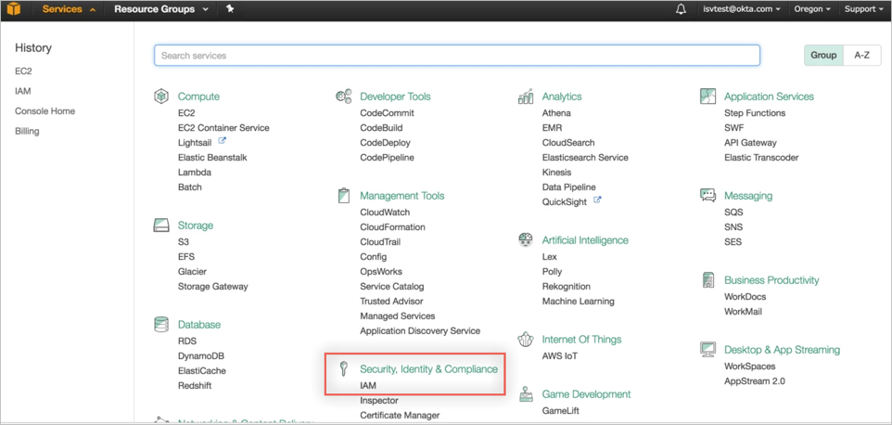Switch to Group view

[x=823, y=56]
